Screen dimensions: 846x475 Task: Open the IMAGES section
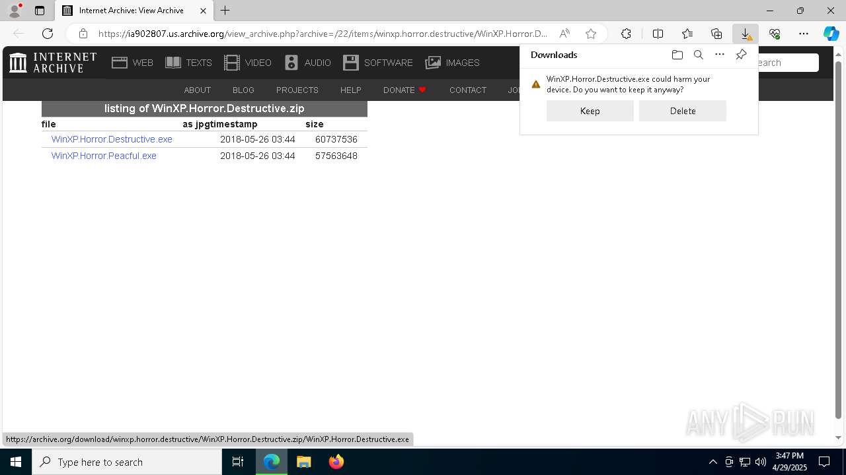pyautogui.click(x=452, y=63)
